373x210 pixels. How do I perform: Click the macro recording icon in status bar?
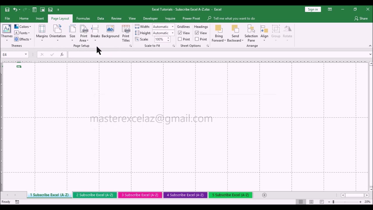coord(17,202)
